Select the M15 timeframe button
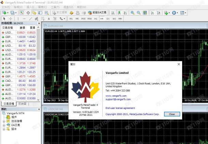Image resolution: width=208 pixels, height=144 pixels. point(83,19)
